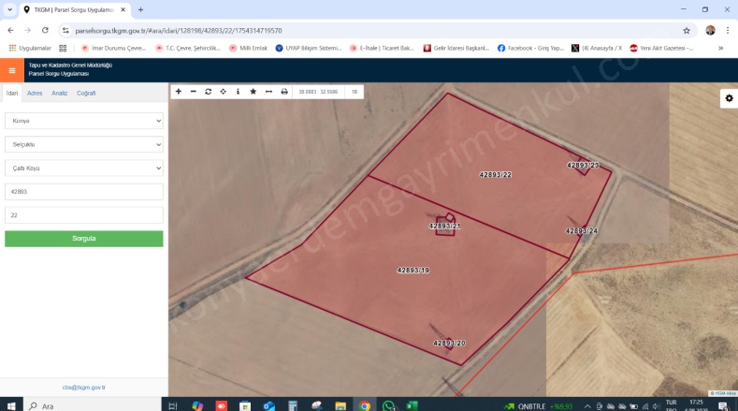
Task: Open the Analiz tab
Action: pos(59,94)
